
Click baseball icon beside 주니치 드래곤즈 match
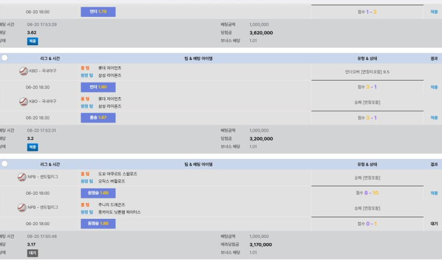[22, 207]
